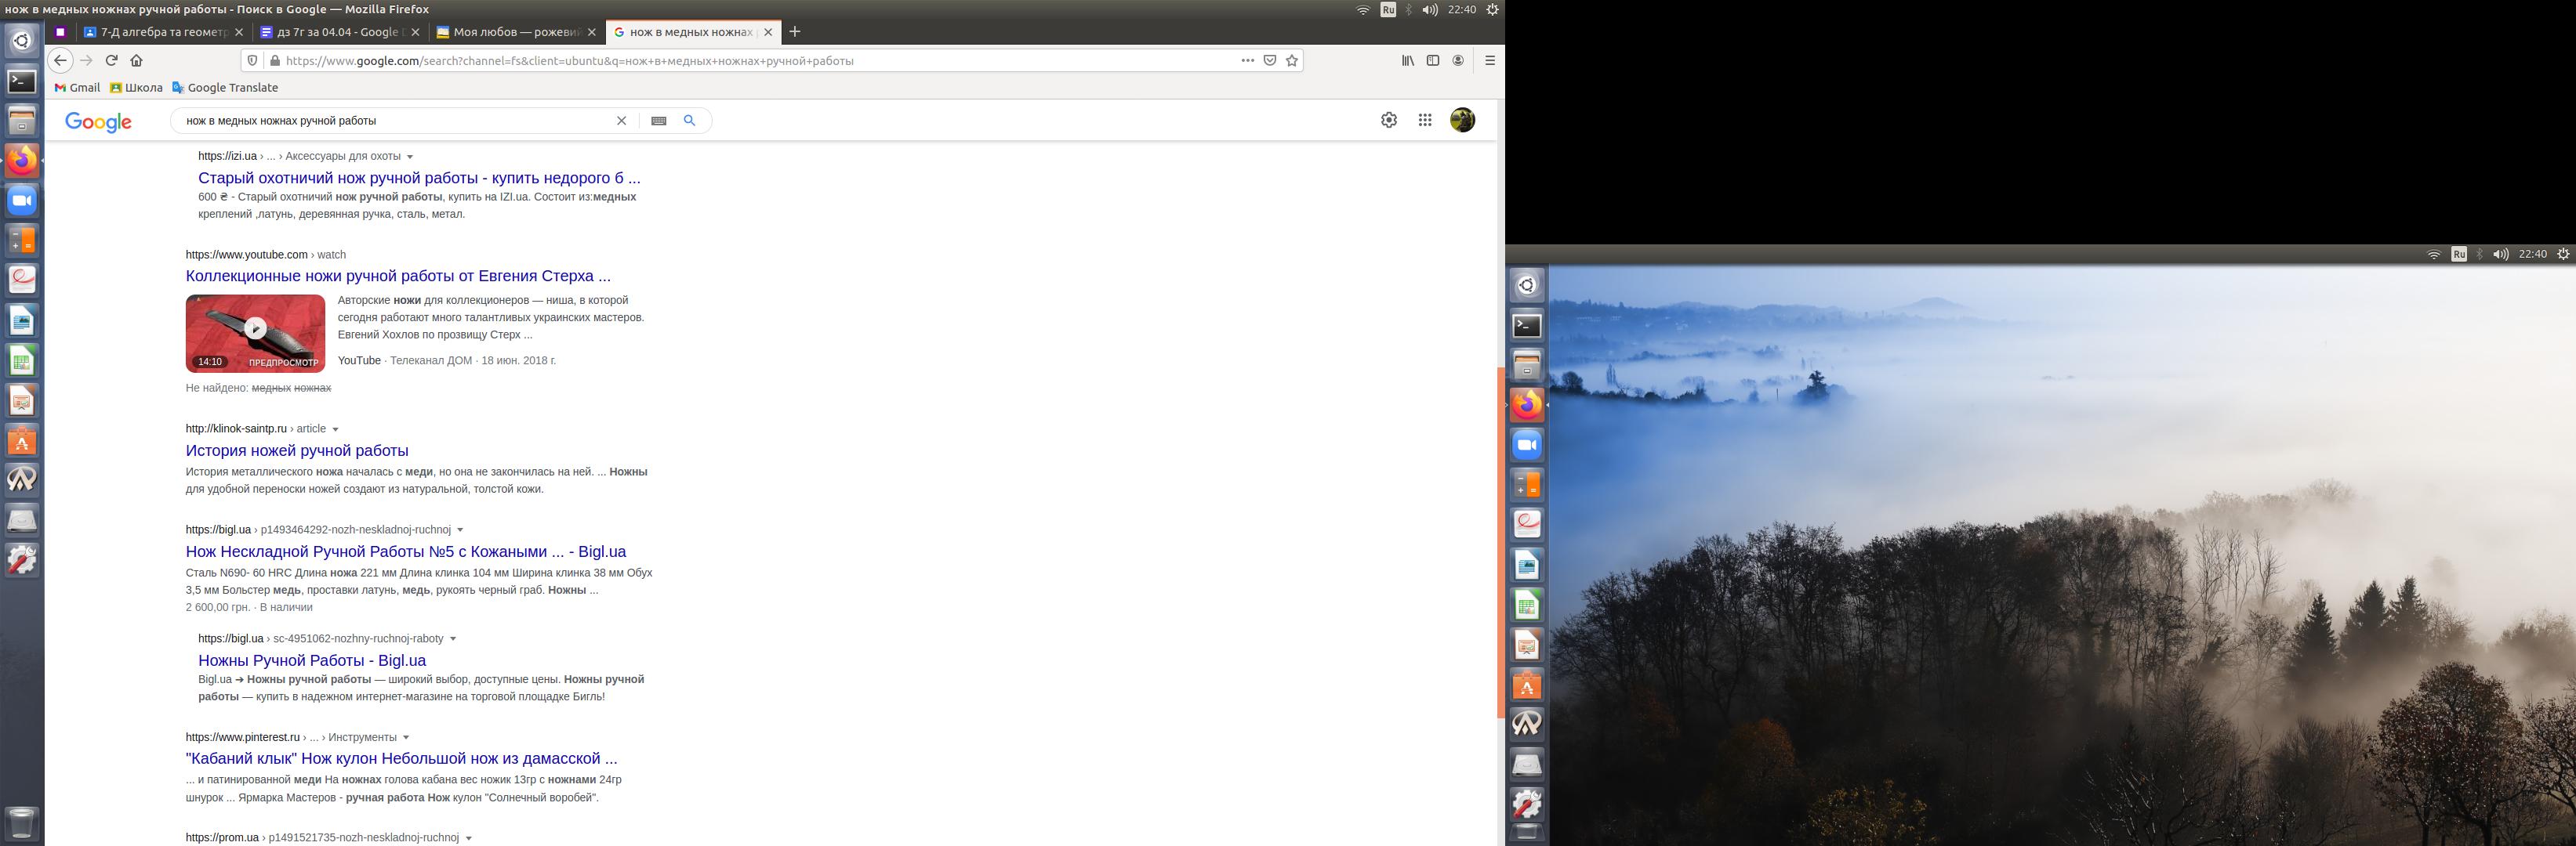Play the YouTube knife video thumbnail

pos(255,329)
